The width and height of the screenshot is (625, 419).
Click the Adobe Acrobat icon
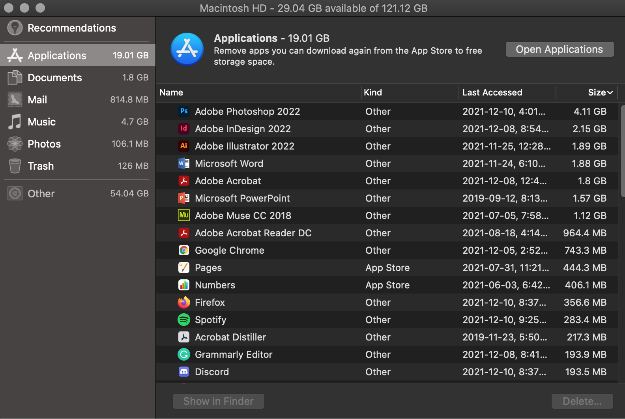point(184,181)
